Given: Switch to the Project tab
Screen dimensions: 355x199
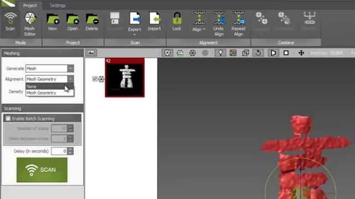Looking at the screenshot, I should click(x=30, y=6).
